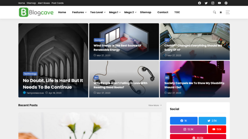This screenshot has width=248, height=139.
Task: Open TOC in main navigation
Action: (x=177, y=12)
